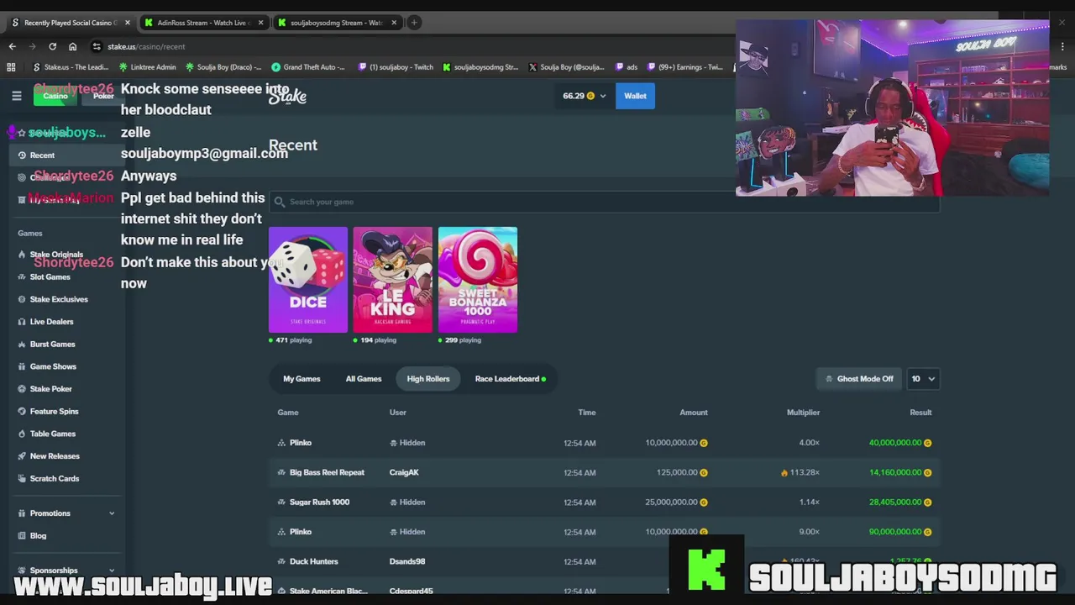The image size is (1075, 605).
Task: Click the Stake logo
Action: pyautogui.click(x=287, y=96)
